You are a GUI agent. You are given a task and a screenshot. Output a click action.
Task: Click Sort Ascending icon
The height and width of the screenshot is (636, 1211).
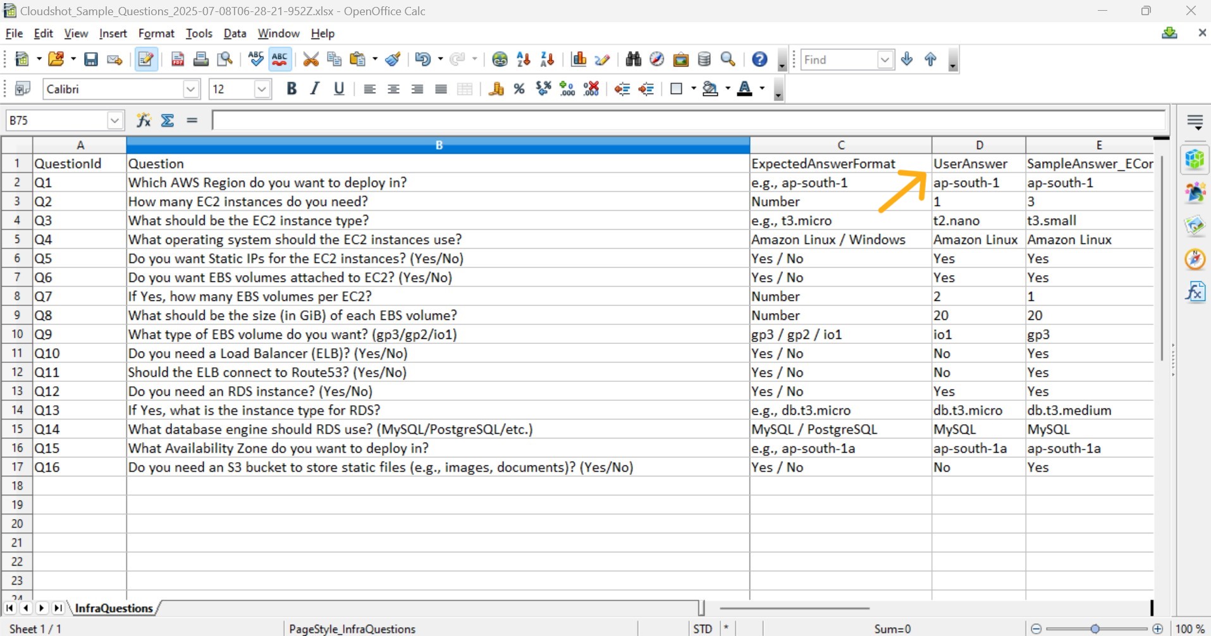pyautogui.click(x=524, y=59)
